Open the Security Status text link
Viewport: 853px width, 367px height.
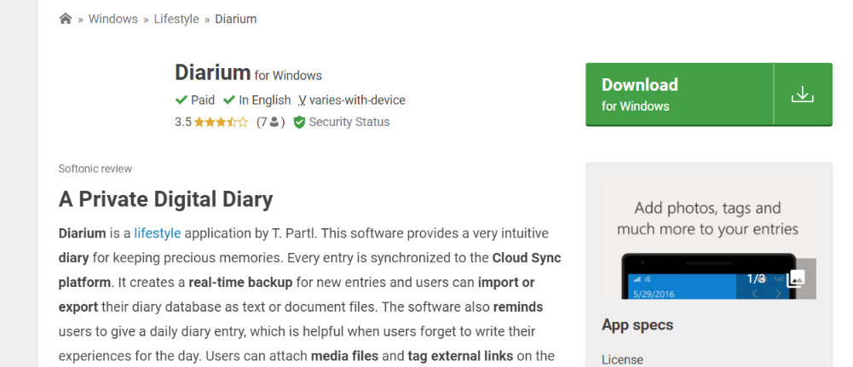pyautogui.click(x=349, y=122)
